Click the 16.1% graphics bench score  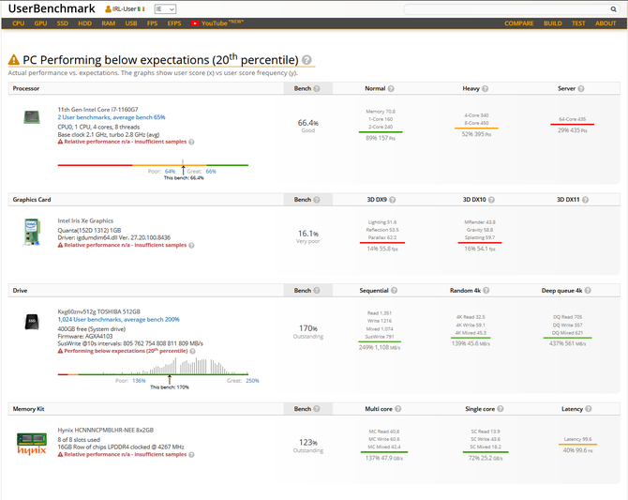(308, 234)
